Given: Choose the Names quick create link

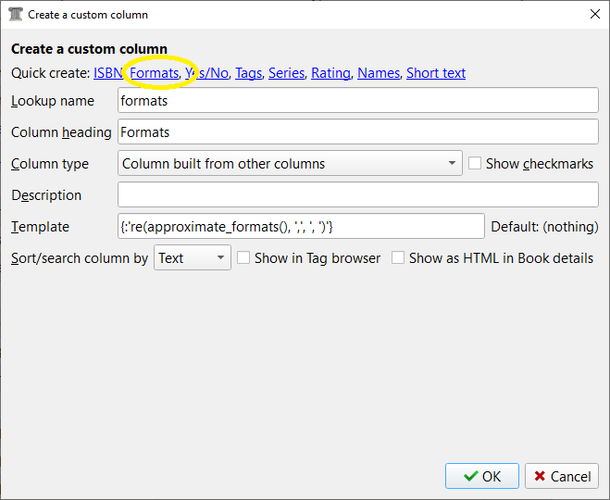Looking at the screenshot, I should 379,73.
